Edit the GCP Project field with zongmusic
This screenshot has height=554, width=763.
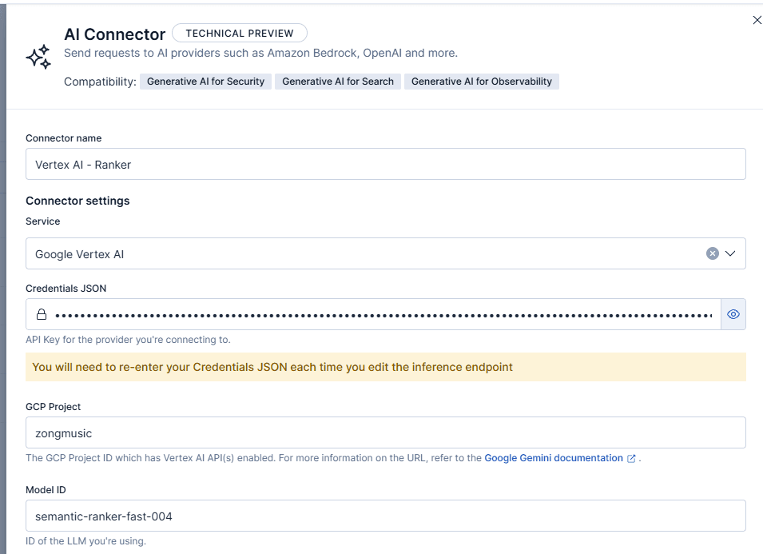(385, 432)
